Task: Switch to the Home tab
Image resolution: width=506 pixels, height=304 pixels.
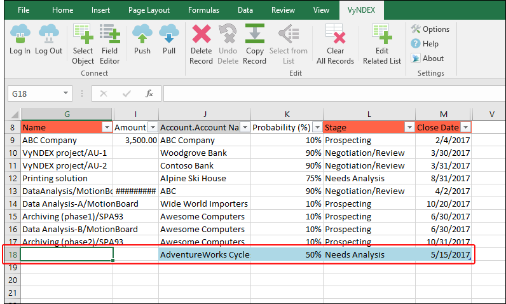Action: (x=62, y=10)
